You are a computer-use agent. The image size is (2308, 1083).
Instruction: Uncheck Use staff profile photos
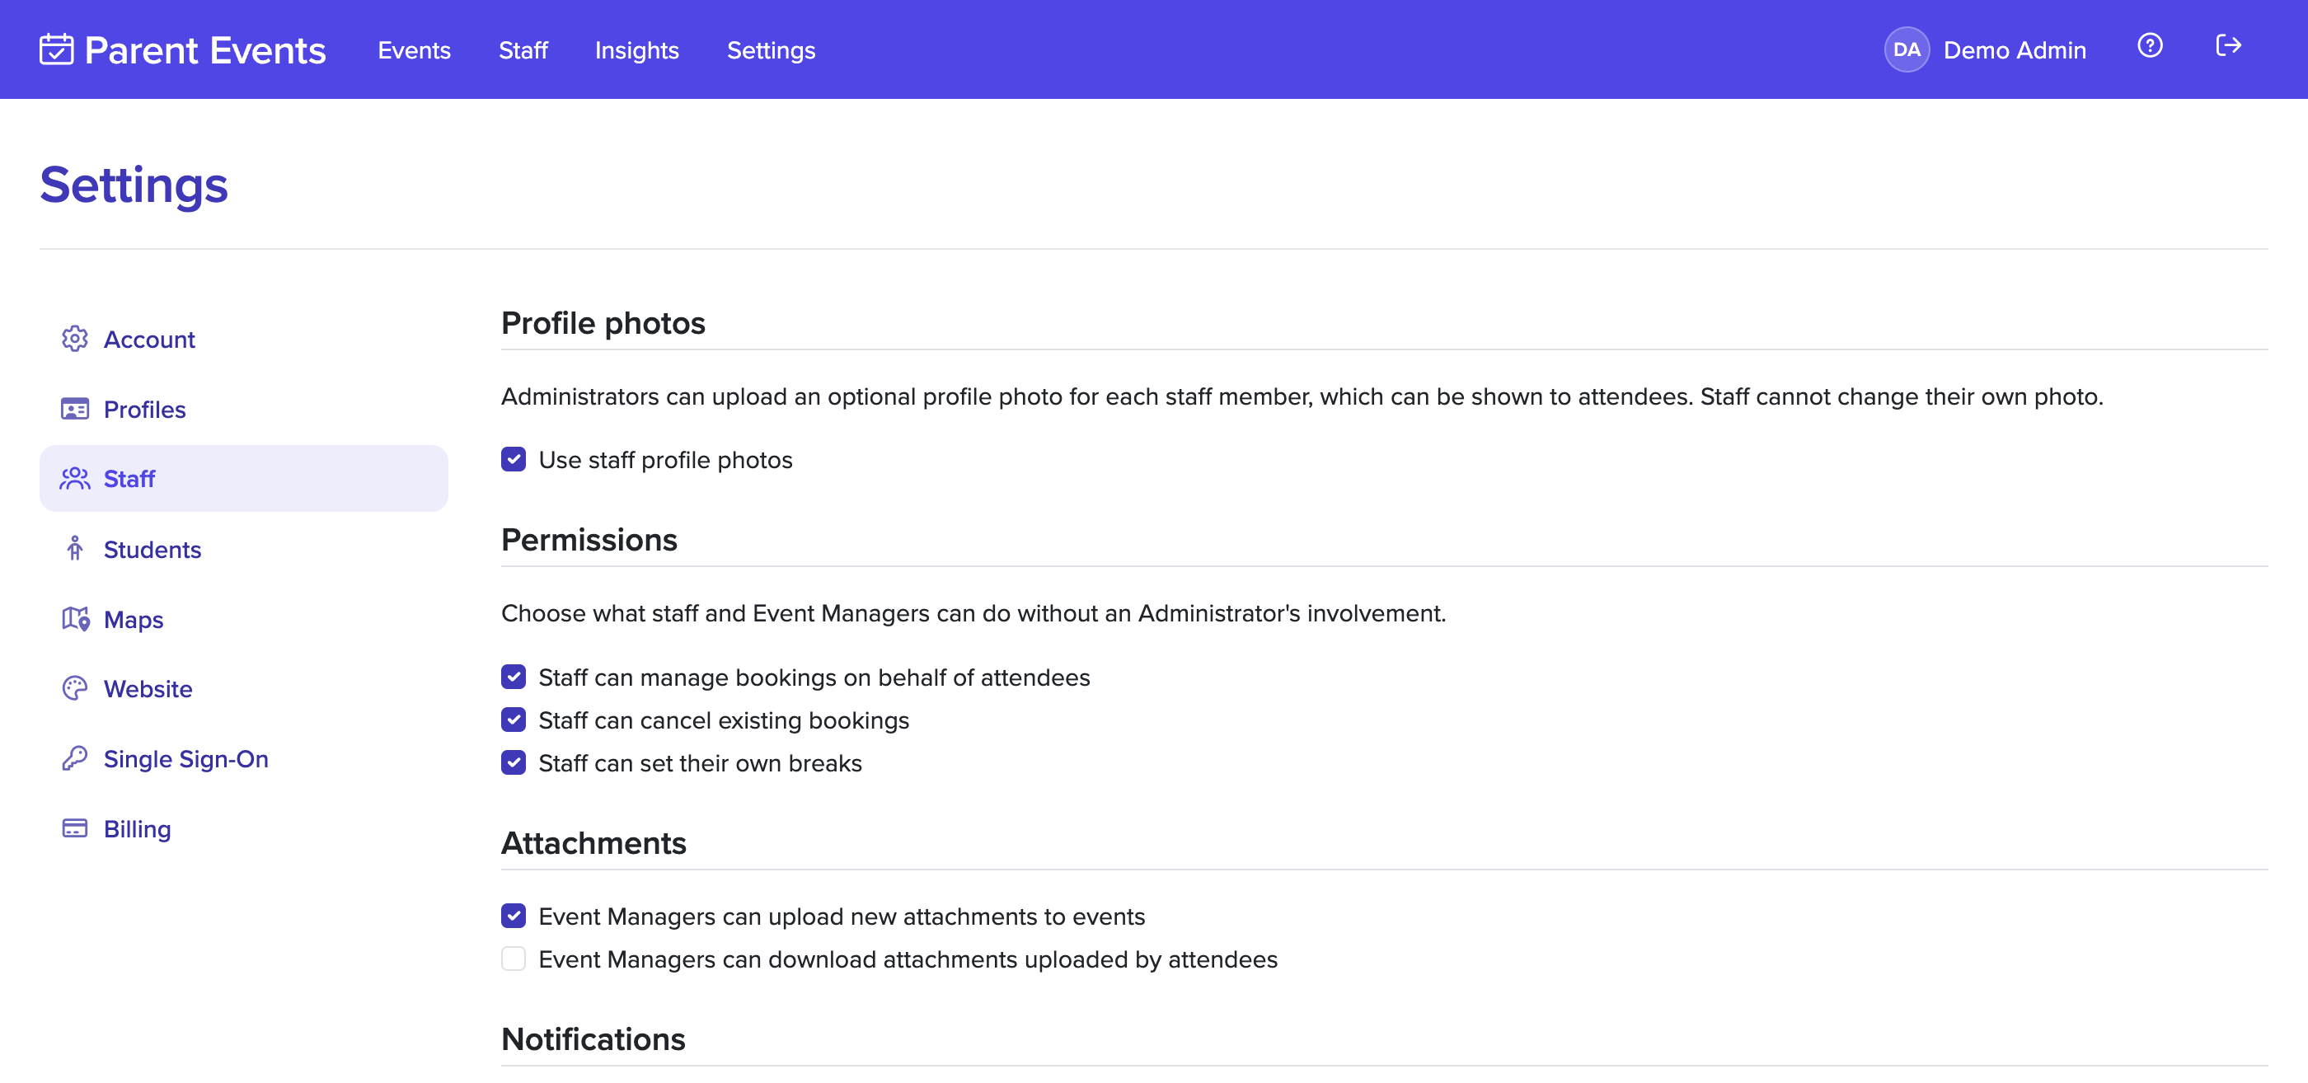pos(514,460)
